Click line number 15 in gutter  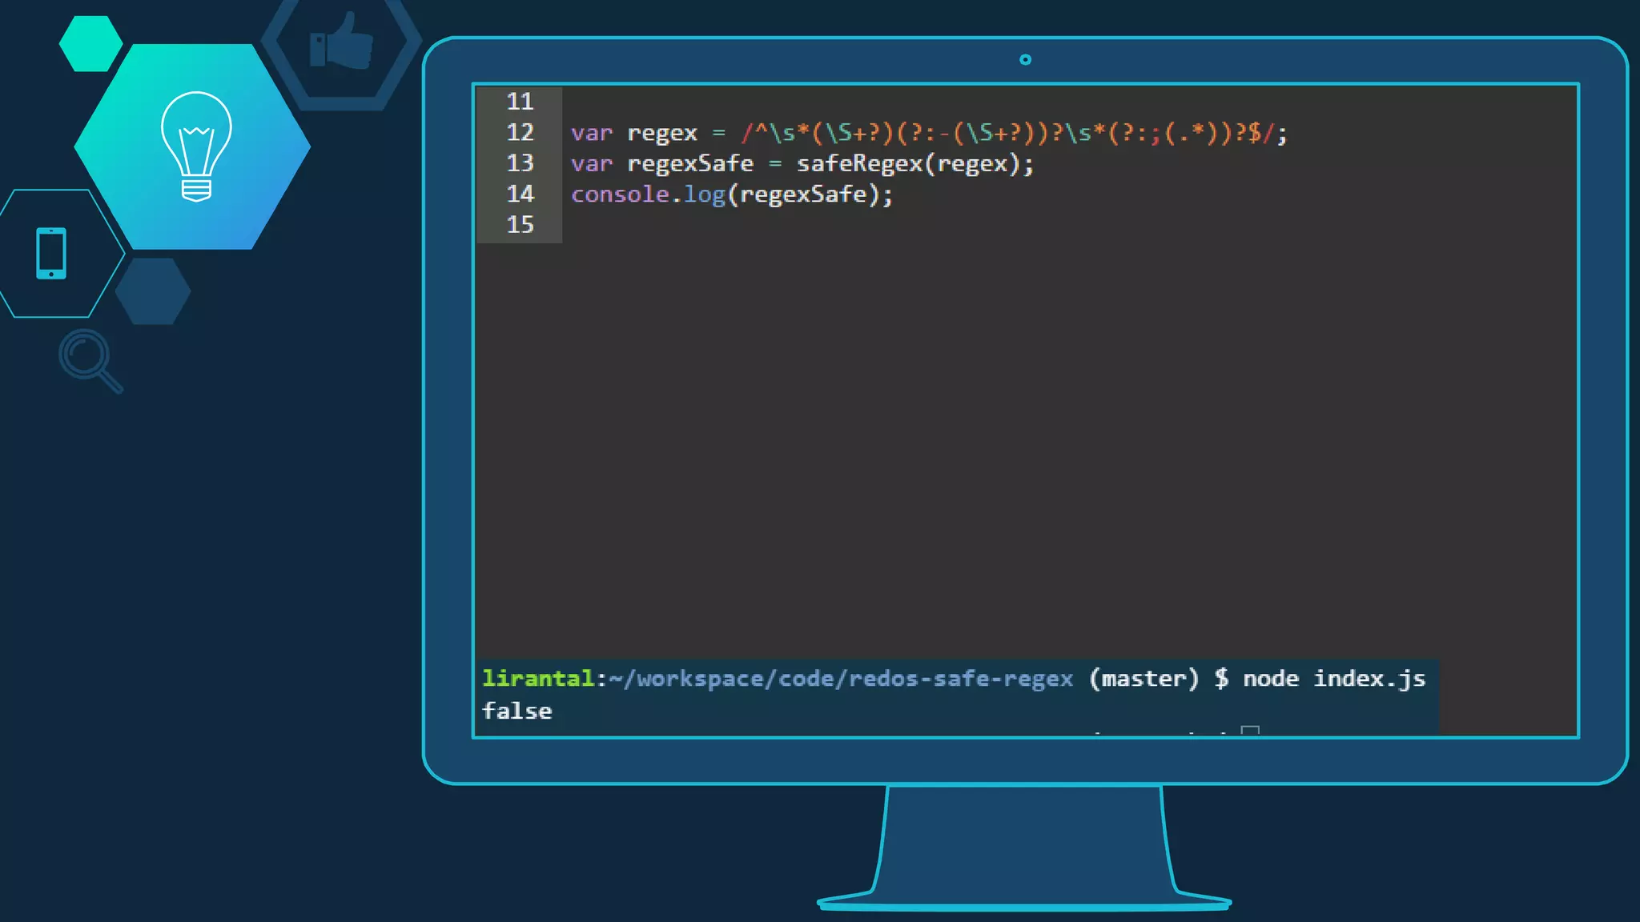(520, 225)
